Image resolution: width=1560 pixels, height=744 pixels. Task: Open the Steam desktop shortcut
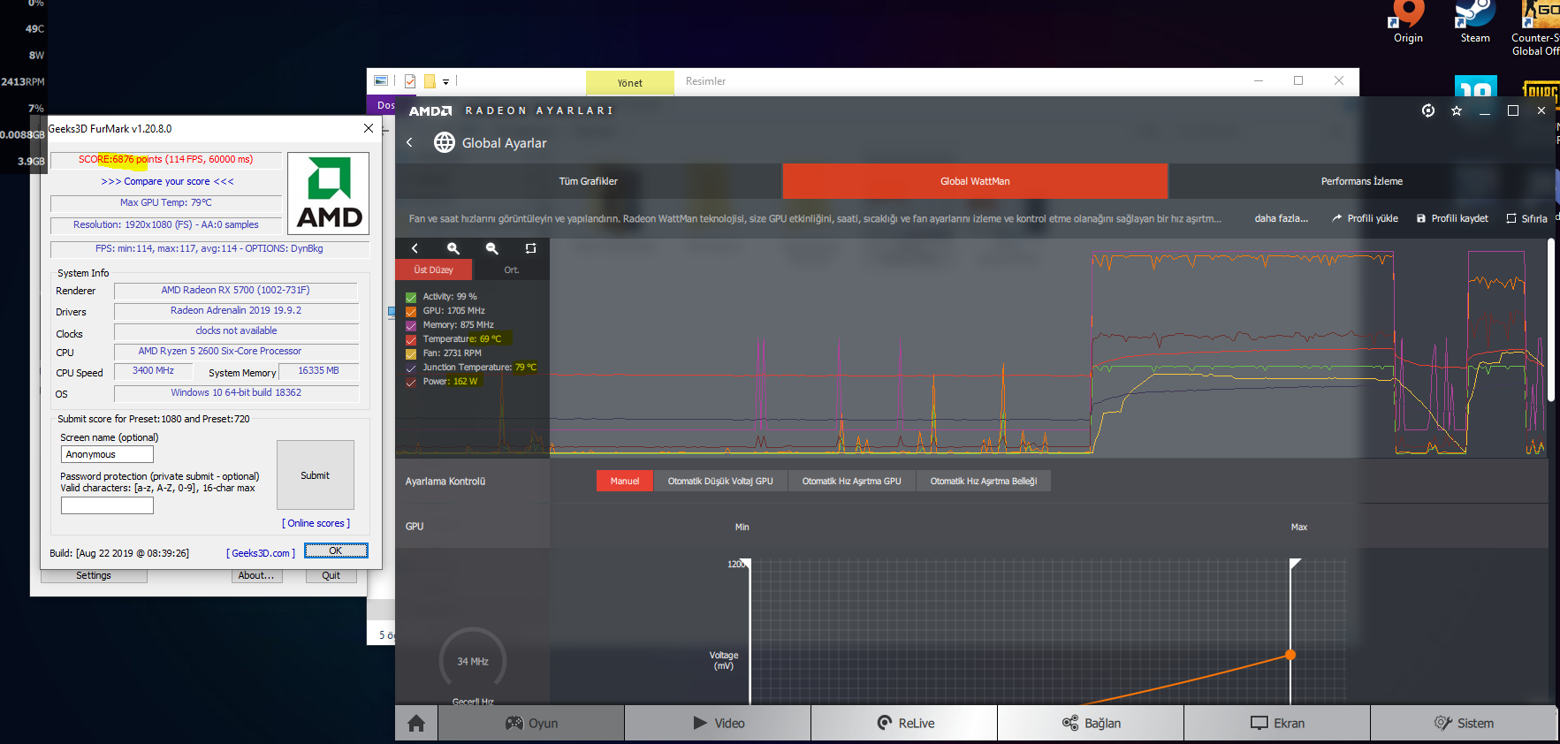(x=1475, y=22)
